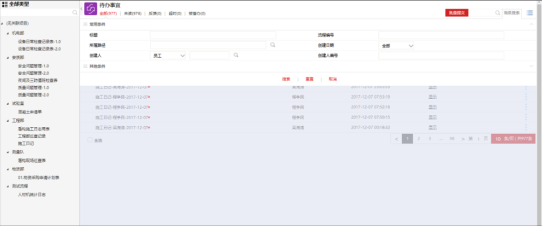
Task: Select 工程部巡查记录 in tree
Action: pyautogui.click(x=32, y=136)
